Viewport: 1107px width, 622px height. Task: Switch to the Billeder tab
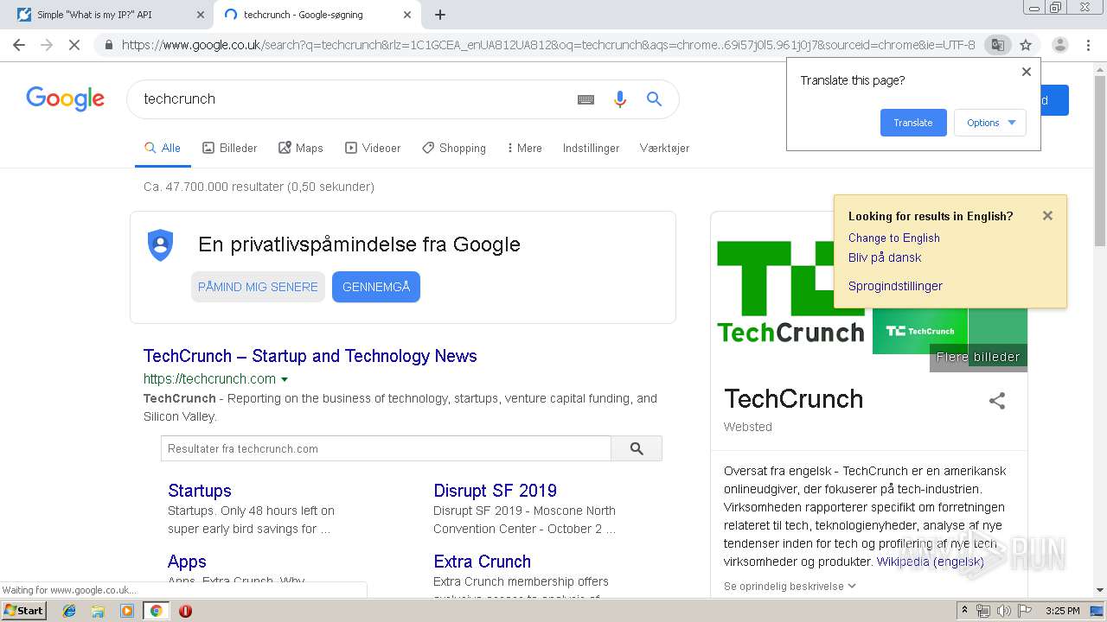(x=230, y=148)
